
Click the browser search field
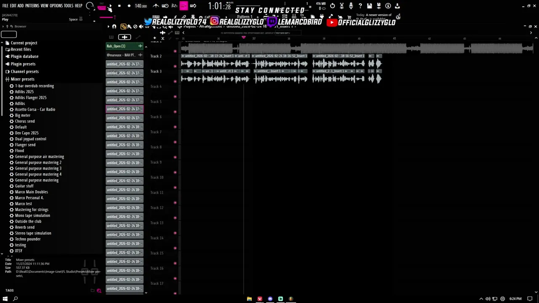point(9,35)
